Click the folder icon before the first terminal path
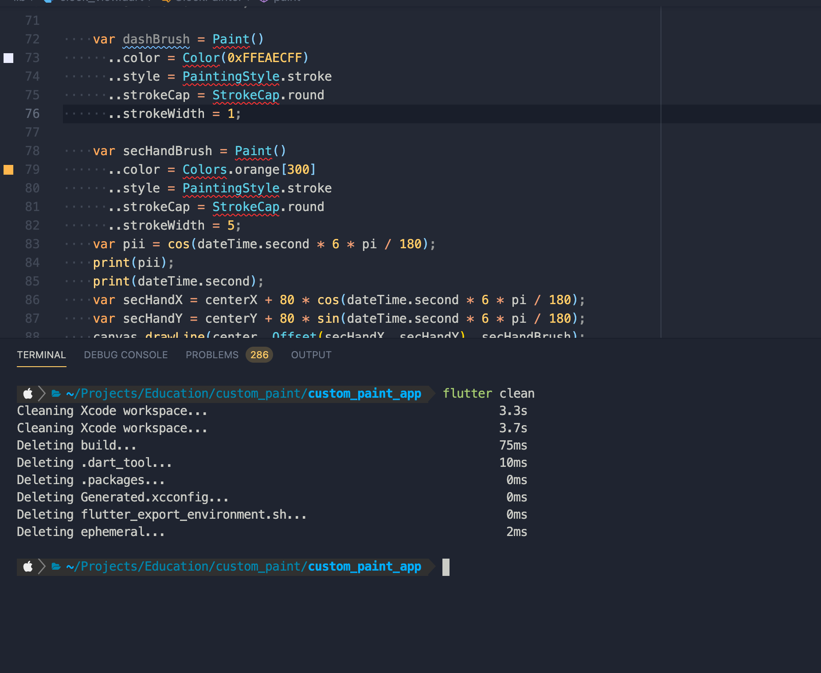 tap(55, 393)
